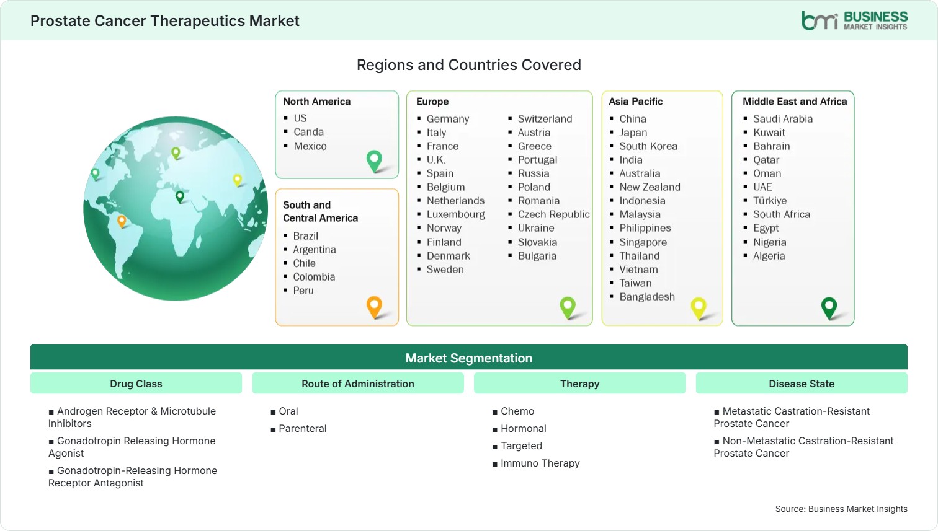Click the South and Central America heading
938x531 pixels.
pos(320,211)
